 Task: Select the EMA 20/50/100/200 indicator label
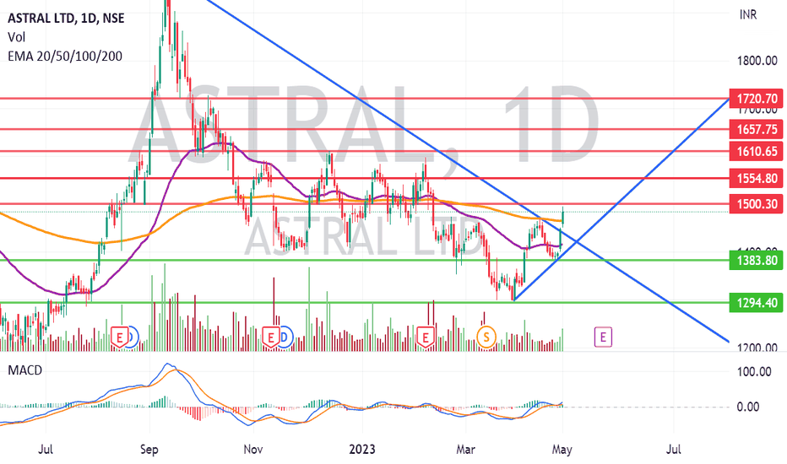(x=65, y=57)
